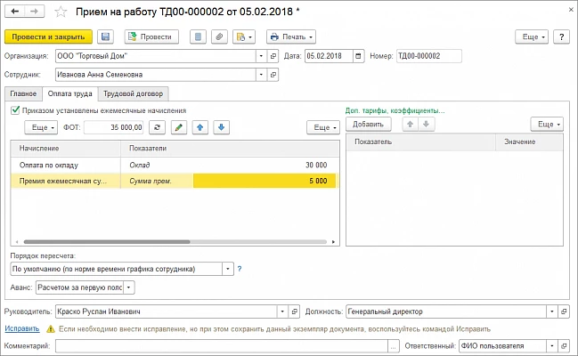
Task: Click the Провести button
Action: 151,36
